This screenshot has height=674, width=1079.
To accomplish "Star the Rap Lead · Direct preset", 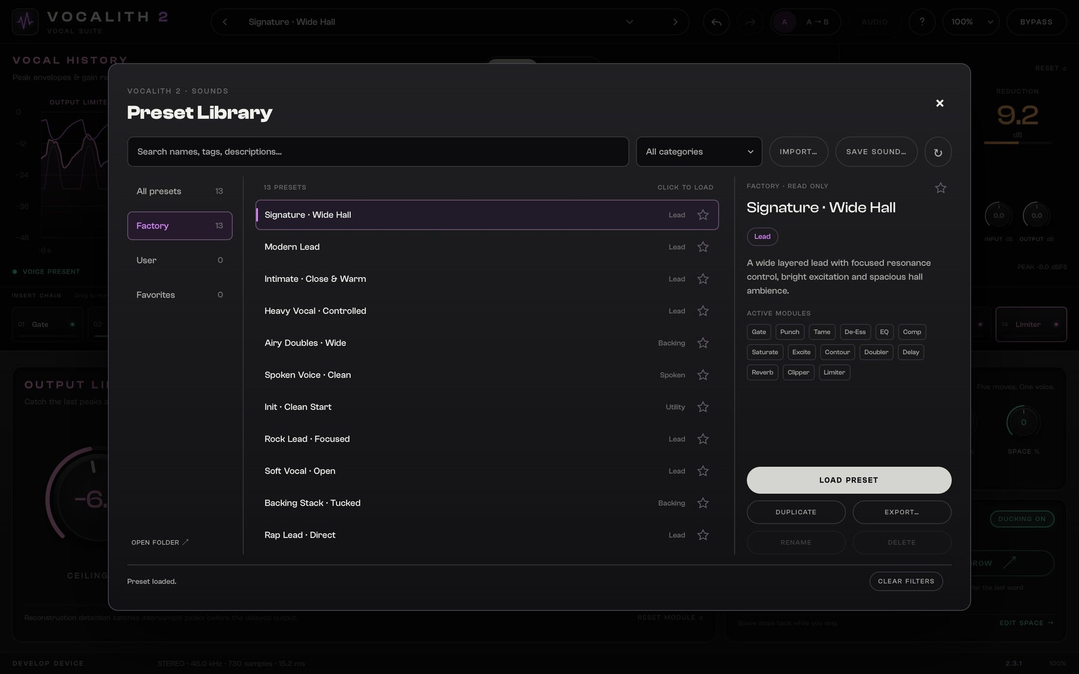I will [x=703, y=535].
